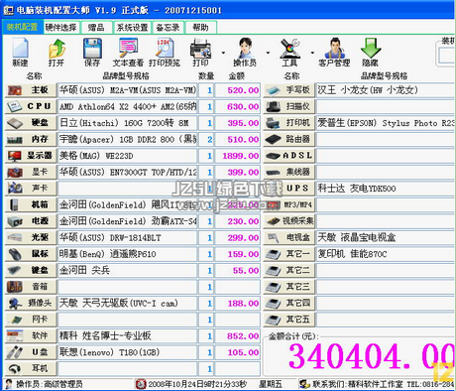Click the 音箱 speaker button
Screen dimensions: 456x391
point(31,287)
